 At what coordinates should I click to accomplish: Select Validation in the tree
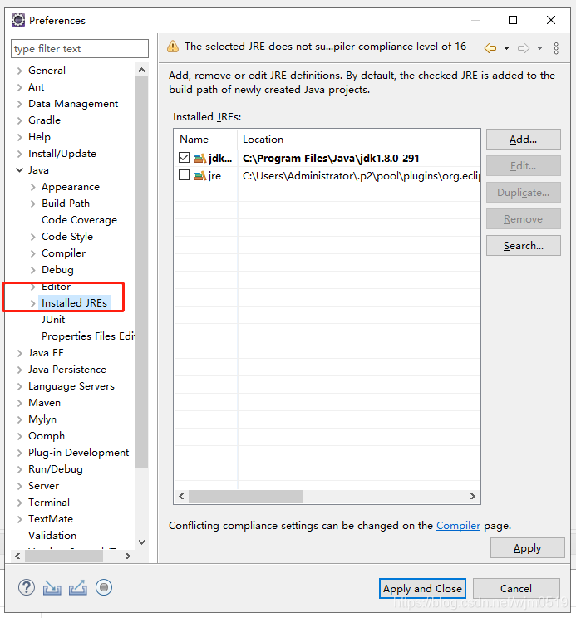pos(52,536)
